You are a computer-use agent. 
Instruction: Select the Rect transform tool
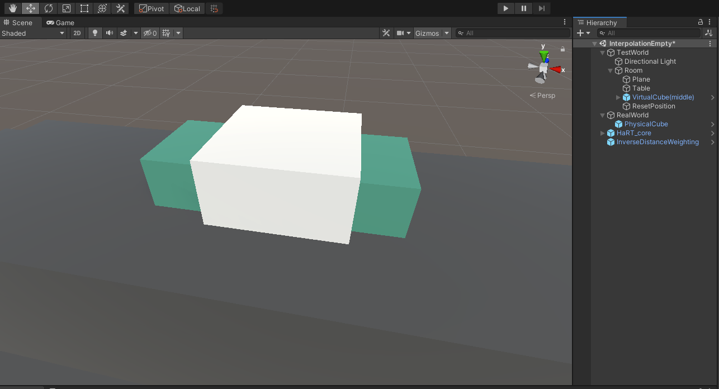84,8
